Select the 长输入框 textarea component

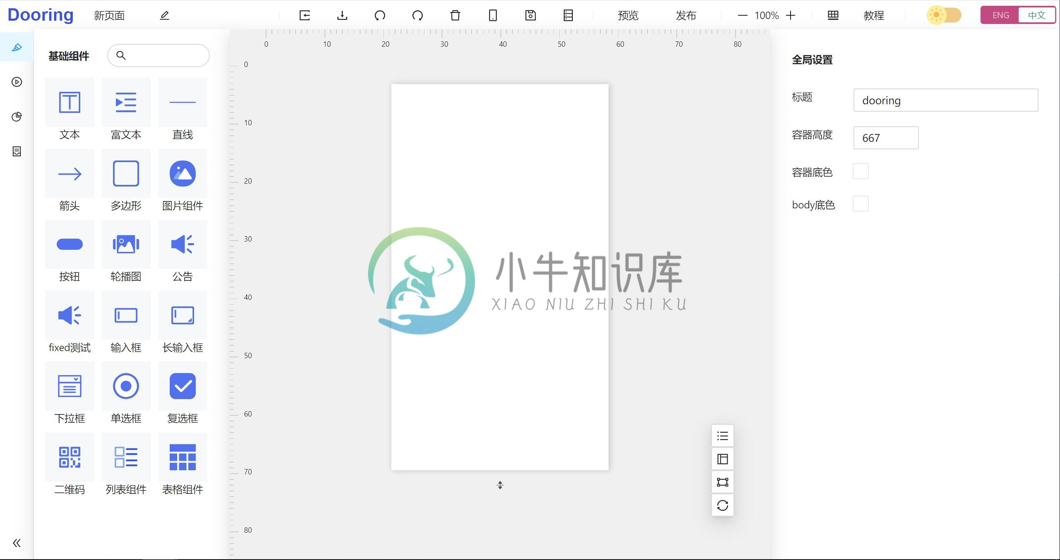click(x=183, y=322)
